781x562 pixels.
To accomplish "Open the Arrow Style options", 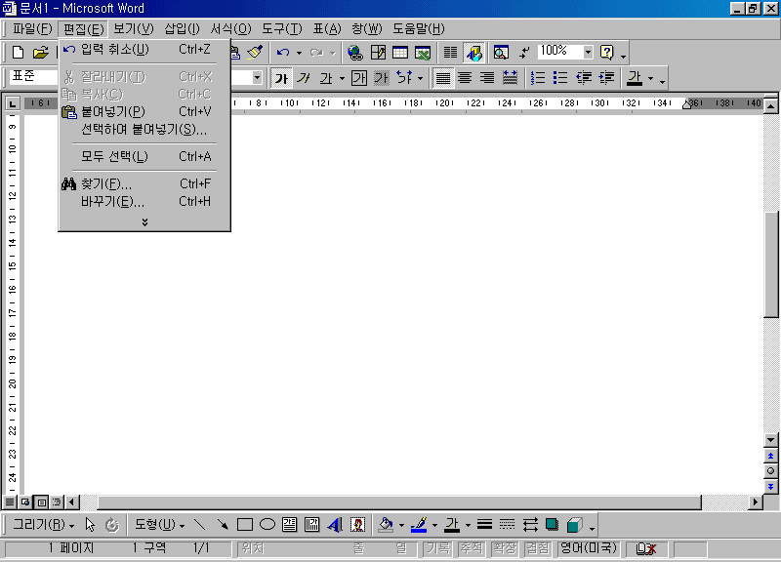I will coord(530,525).
